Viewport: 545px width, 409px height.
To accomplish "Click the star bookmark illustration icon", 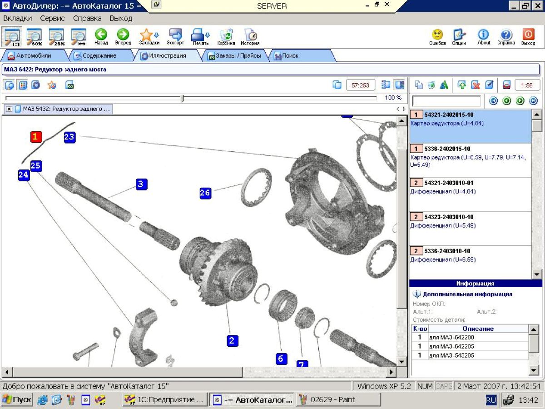I will click(51, 85).
